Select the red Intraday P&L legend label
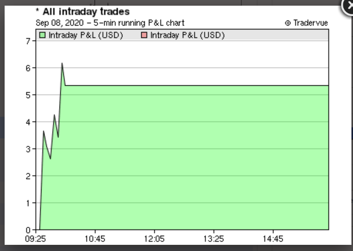Viewport: 353px width, 251px height. 187,35
